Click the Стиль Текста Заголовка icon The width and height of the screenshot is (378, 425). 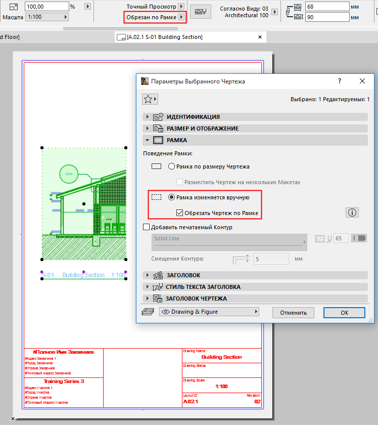pos(157,287)
